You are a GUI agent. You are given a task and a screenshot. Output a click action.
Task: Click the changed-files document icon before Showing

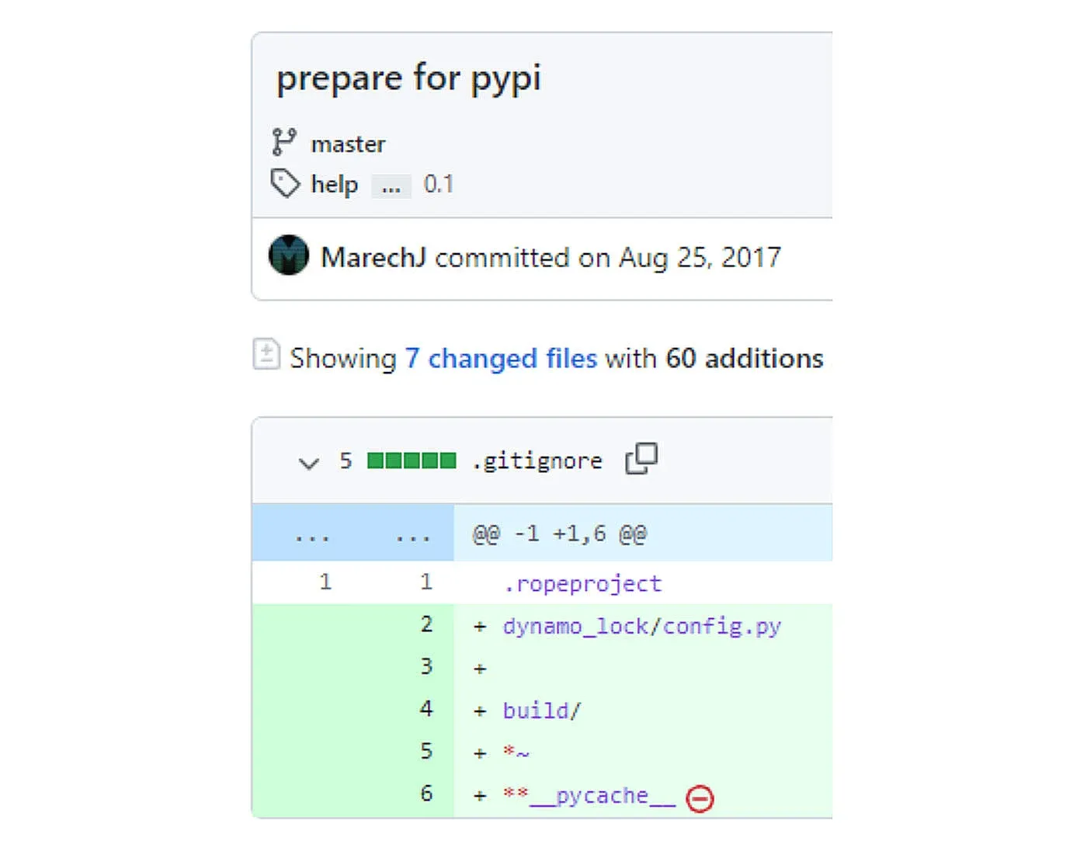pos(266,356)
